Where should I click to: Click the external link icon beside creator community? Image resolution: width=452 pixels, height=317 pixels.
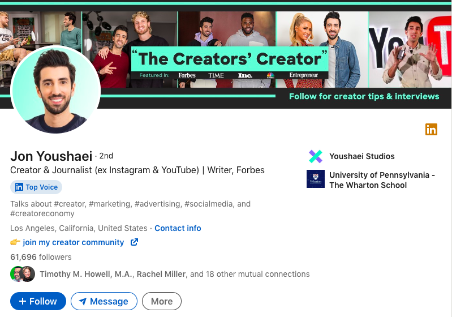tap(134, 242)
